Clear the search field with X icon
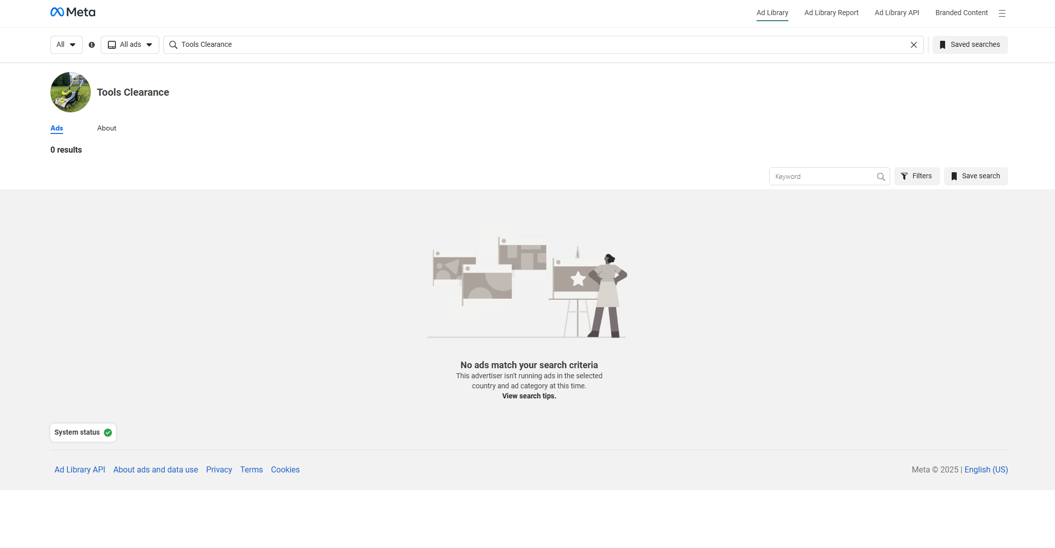The image size is (1055, 548). pyautogui.click(x=914, y=45)
